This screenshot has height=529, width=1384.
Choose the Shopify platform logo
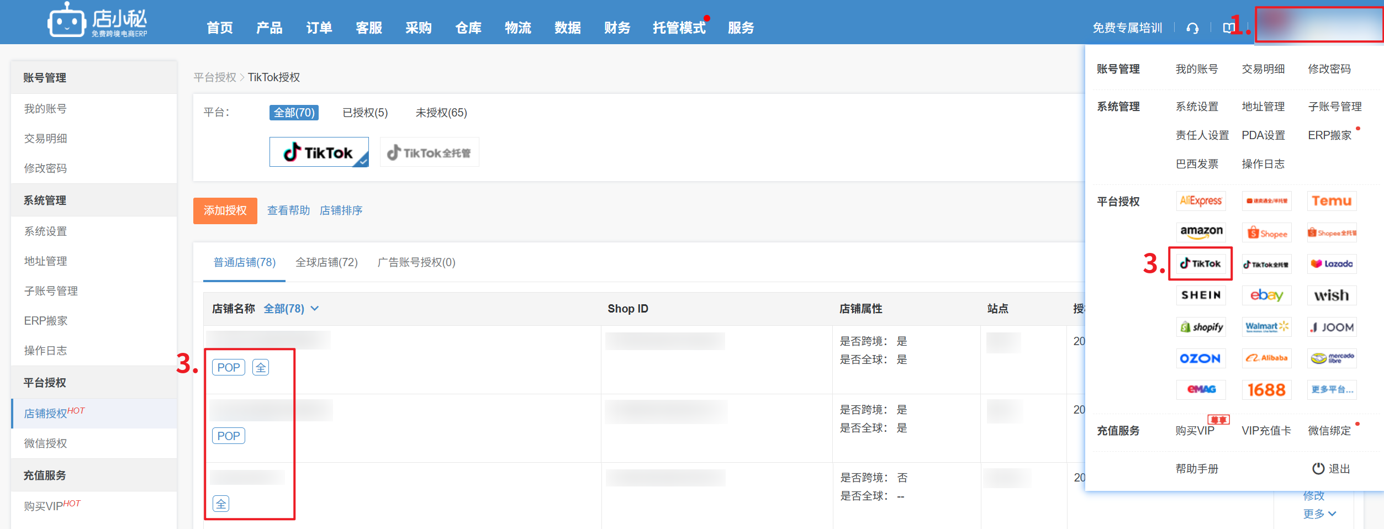pos(1201,327)
